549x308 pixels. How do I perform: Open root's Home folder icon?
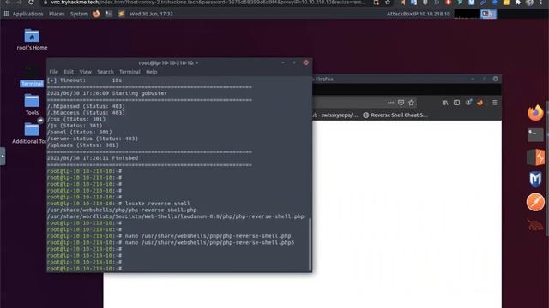(32, 36)
